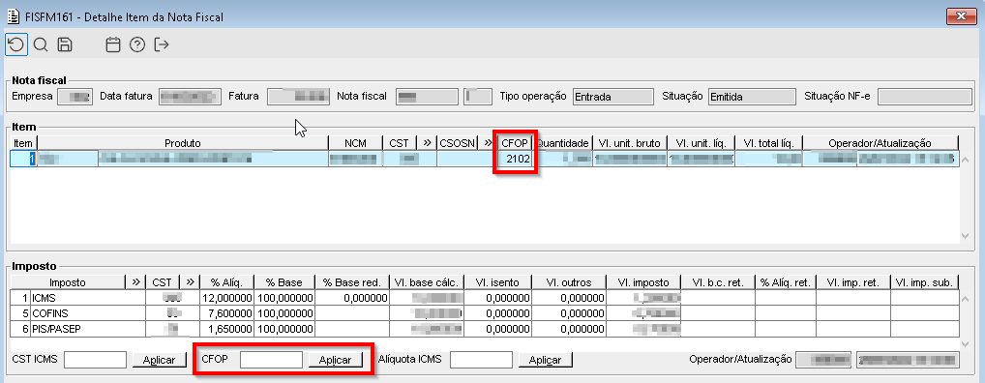Click the Produto column header

(183, 143)
